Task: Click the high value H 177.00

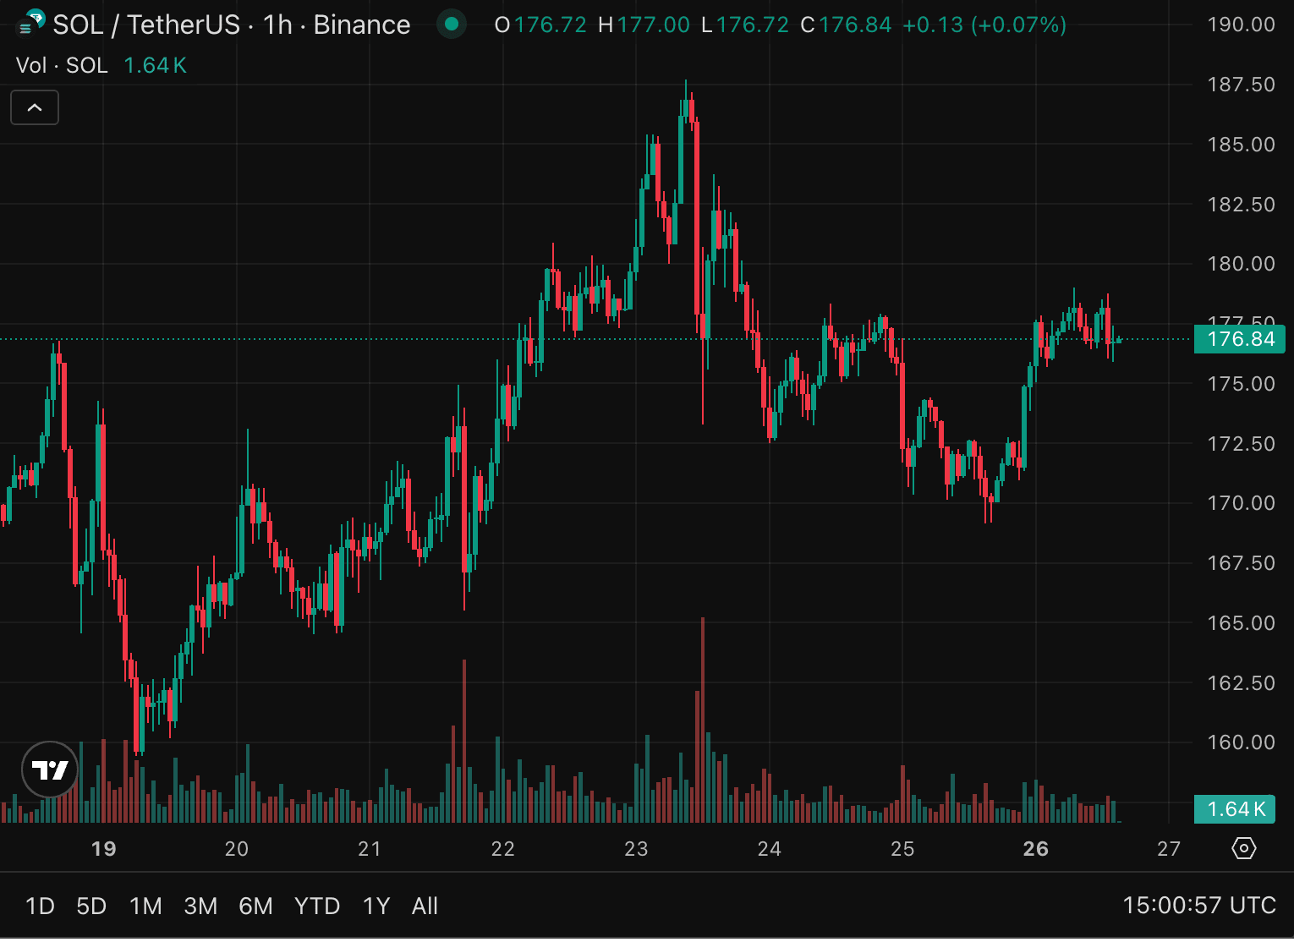Action: pos(644,25)
